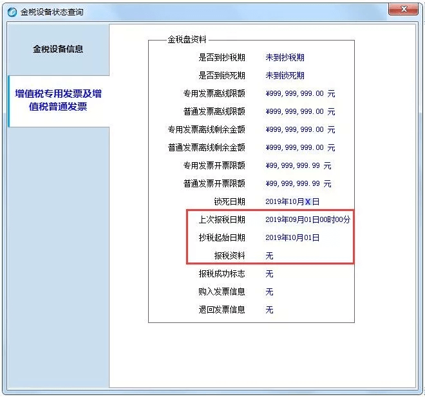Click the 普通发票离线限额 label
Viewport: 425px width, 397px height.
pos(214,111)
